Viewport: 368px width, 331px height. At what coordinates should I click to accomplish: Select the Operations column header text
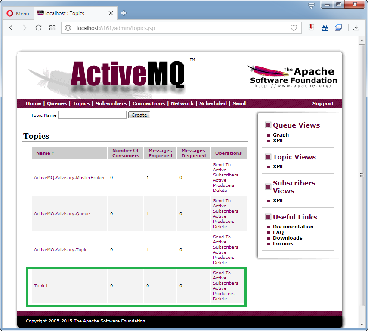(x=229, y=153)
